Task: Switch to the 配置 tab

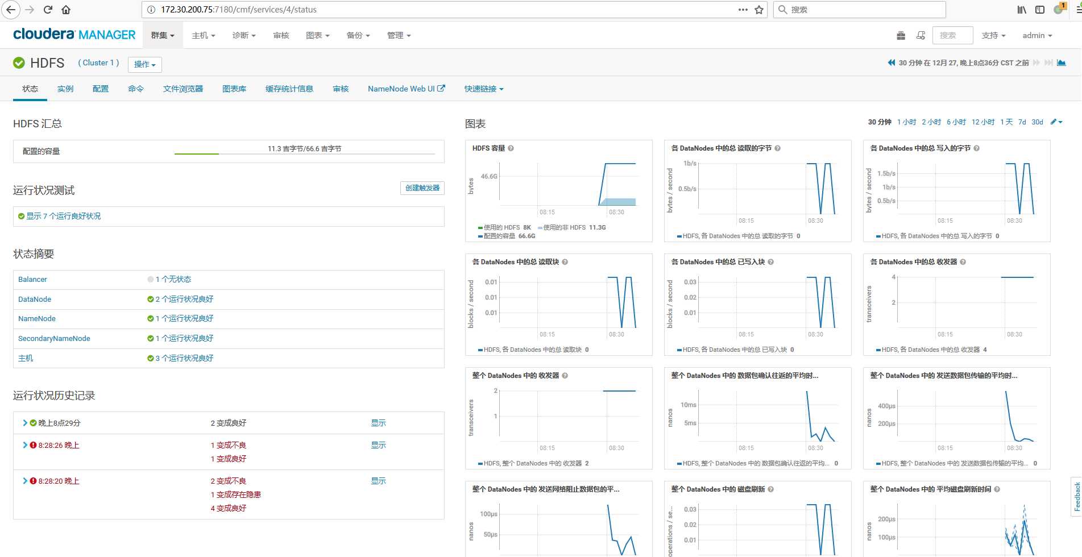Action: tap(101, 89)
